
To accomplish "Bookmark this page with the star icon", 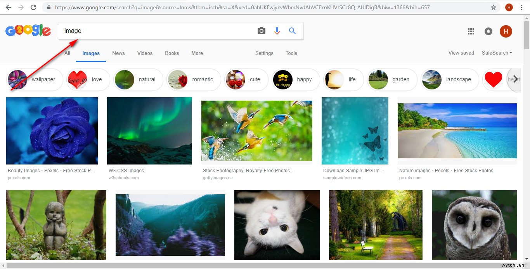I will 494,7.
